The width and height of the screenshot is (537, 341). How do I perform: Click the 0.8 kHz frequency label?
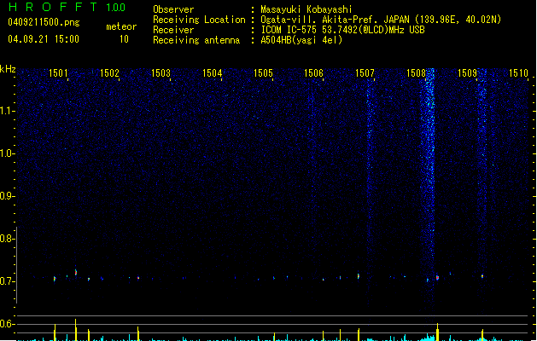tap(7, 239)
